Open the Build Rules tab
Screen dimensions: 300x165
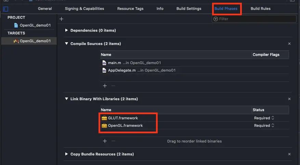tap(261, 9)
